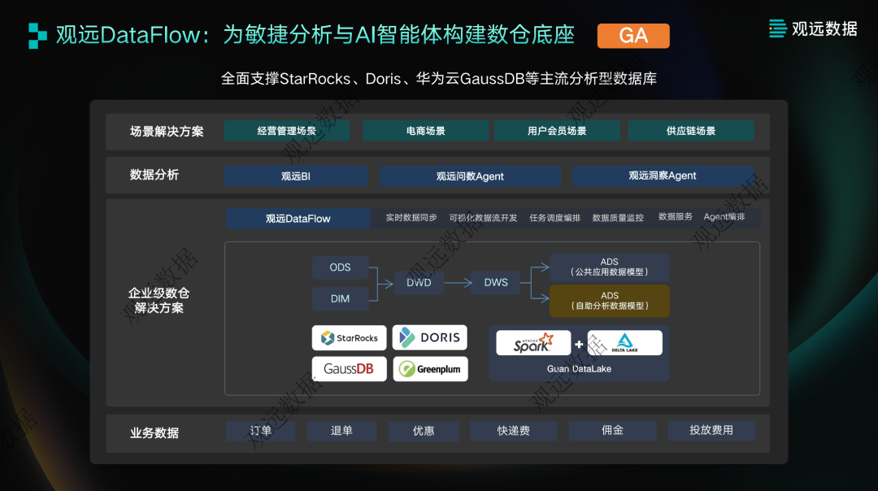The image size is (878, 491).
Task: Select the StarRocks database logo
Action: pos(349,337)
